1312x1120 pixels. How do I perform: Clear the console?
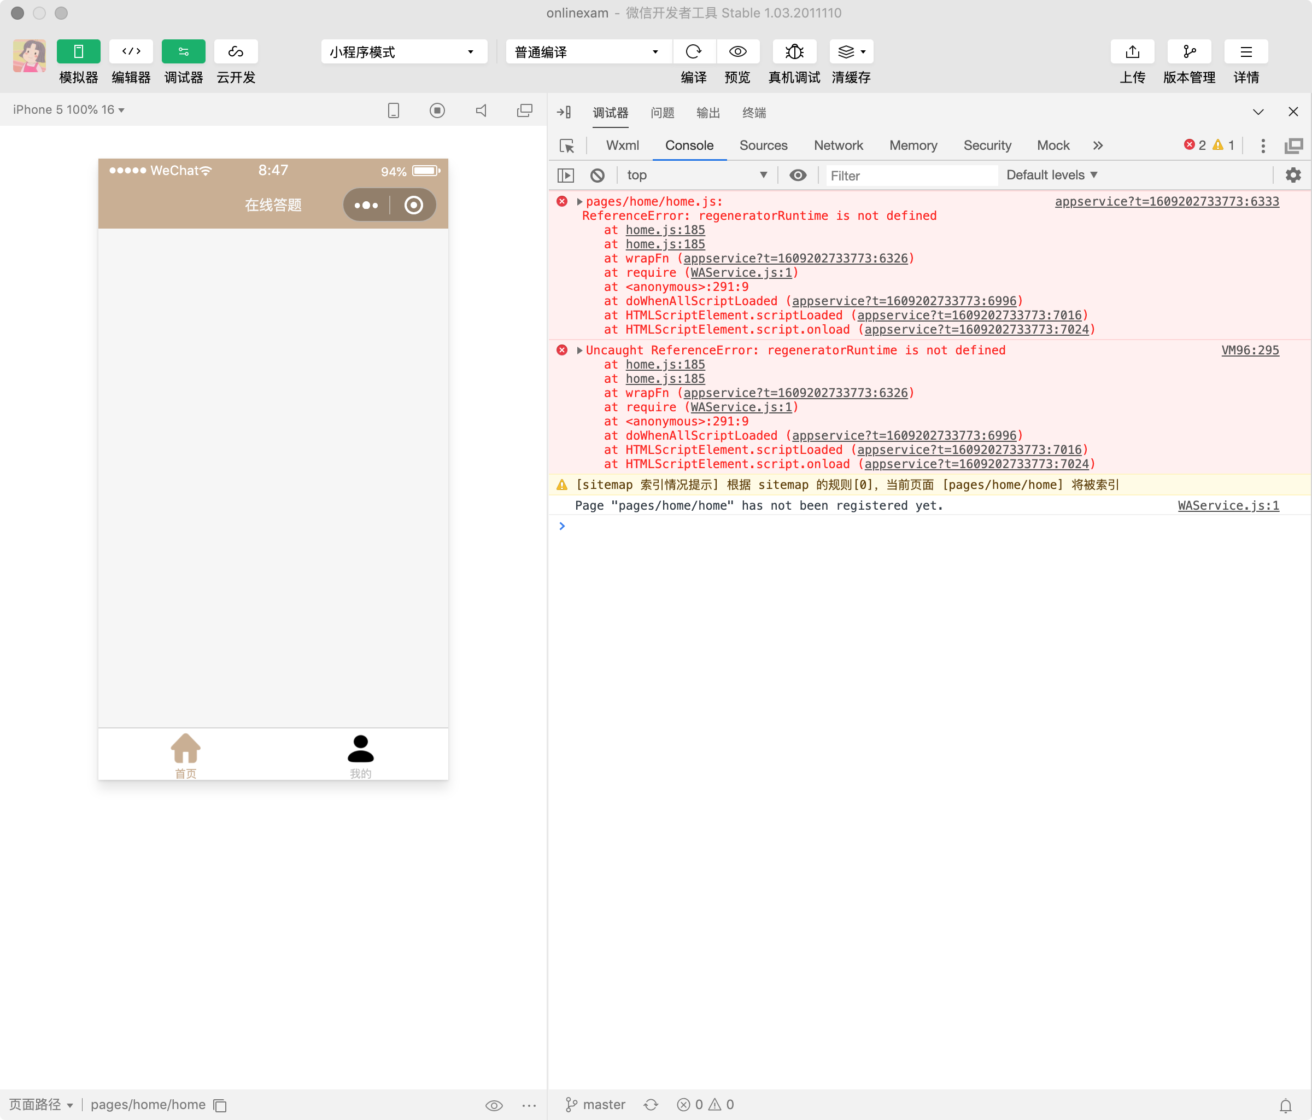(597, 176)
